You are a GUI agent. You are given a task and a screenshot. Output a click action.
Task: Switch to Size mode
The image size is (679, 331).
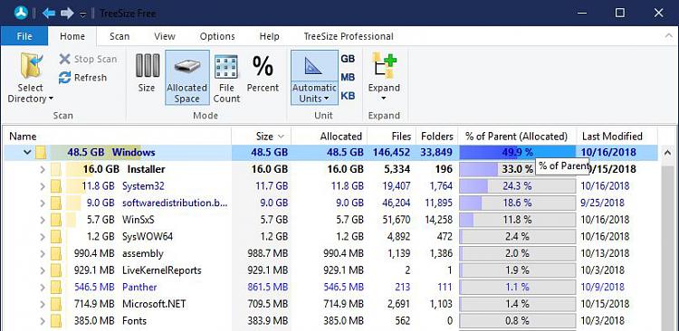click(x=147, y=72)
